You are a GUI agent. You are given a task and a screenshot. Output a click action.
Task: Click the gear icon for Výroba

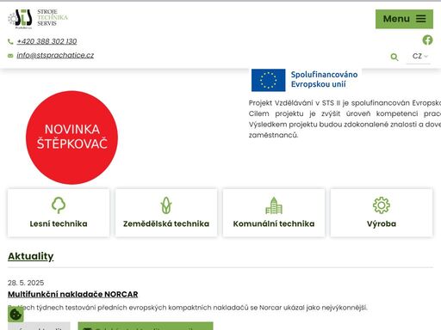(382, 205)
